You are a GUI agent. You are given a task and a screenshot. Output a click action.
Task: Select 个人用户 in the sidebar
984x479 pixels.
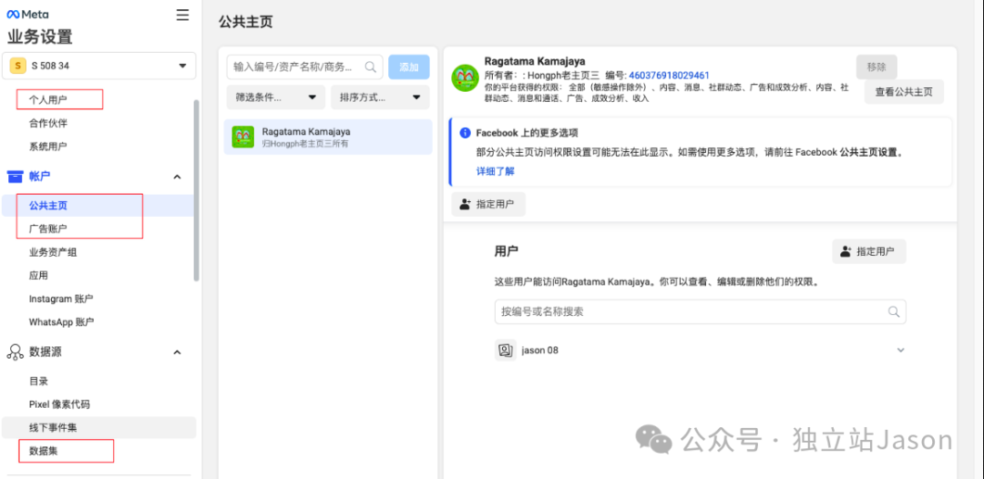(47, 99)
